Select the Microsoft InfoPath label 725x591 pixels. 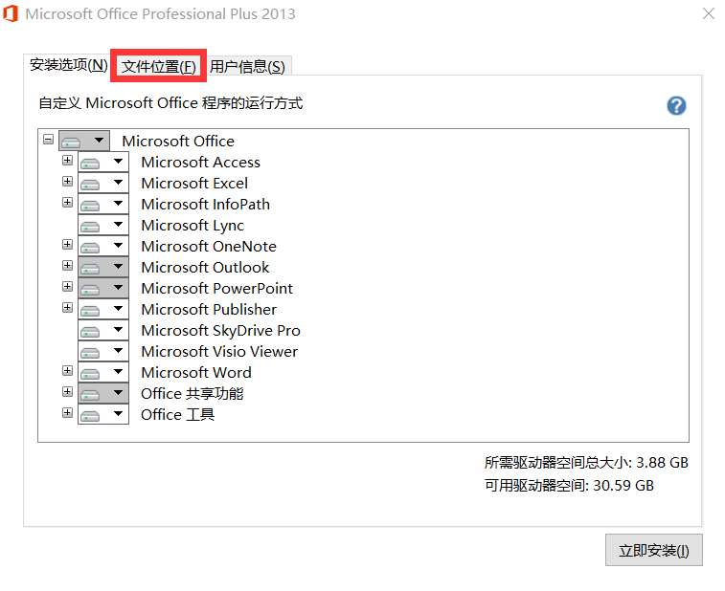tap(205, 204)
